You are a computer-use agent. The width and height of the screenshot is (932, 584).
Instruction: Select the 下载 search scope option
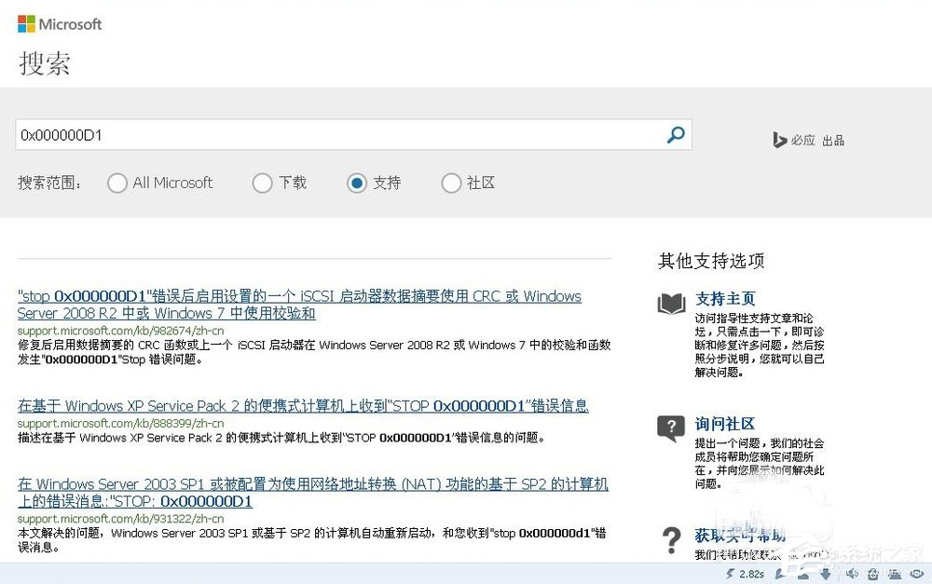[x=262, y=183]
